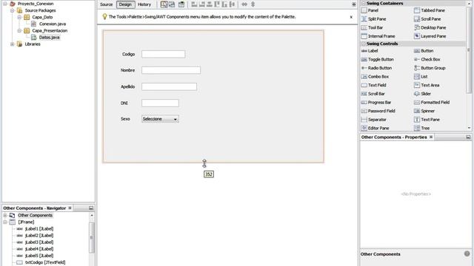Pick the Button control in palette

(424, 51)
